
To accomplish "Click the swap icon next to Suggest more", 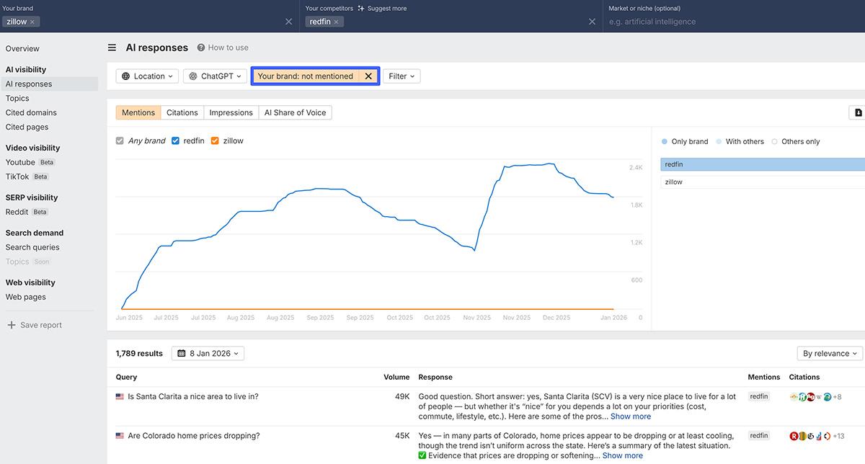I will pyautogui.click(x=360, y=8).
